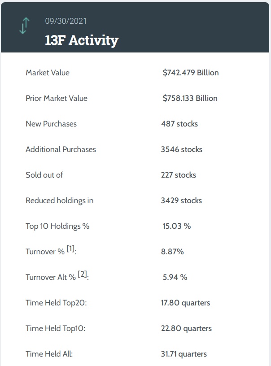
Task: Open Turnover % footnote [1] link
Action: tap(71, 248)
